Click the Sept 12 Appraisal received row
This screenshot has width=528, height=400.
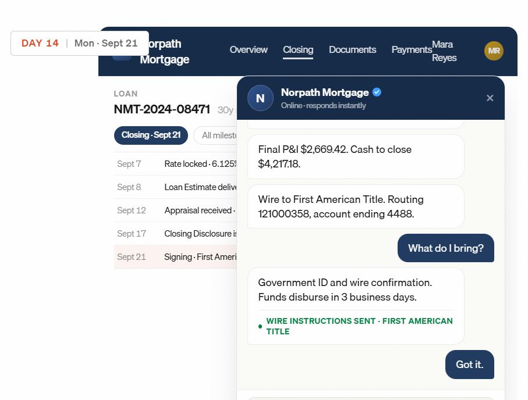pos(175,210)
